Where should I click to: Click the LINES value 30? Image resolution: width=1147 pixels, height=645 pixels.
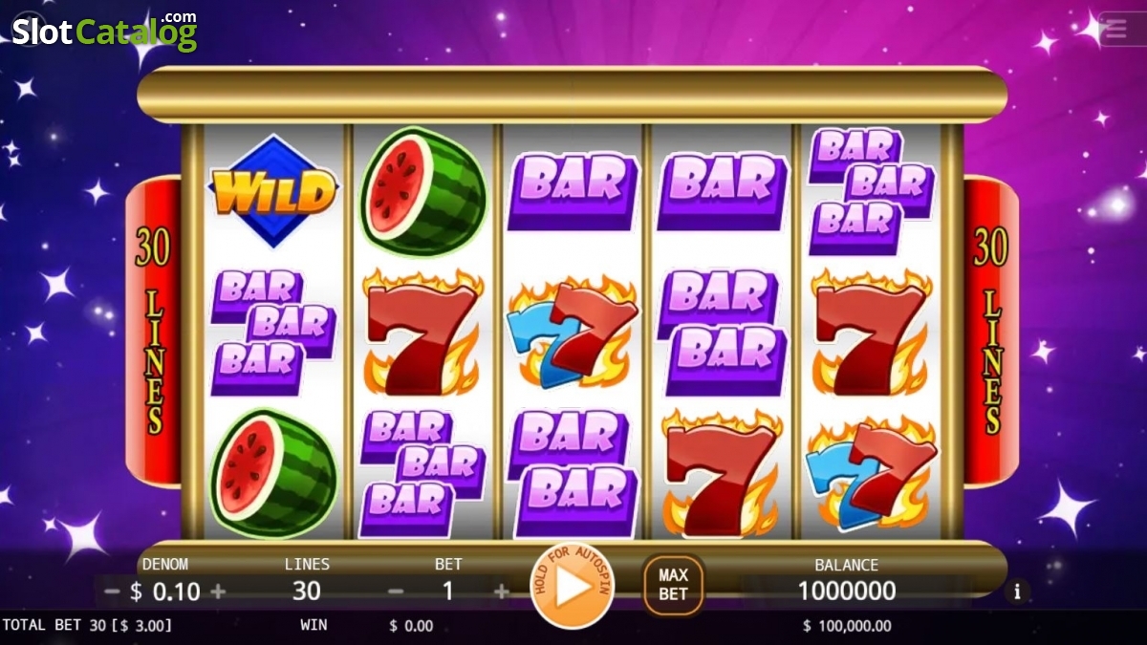(306, 591)
